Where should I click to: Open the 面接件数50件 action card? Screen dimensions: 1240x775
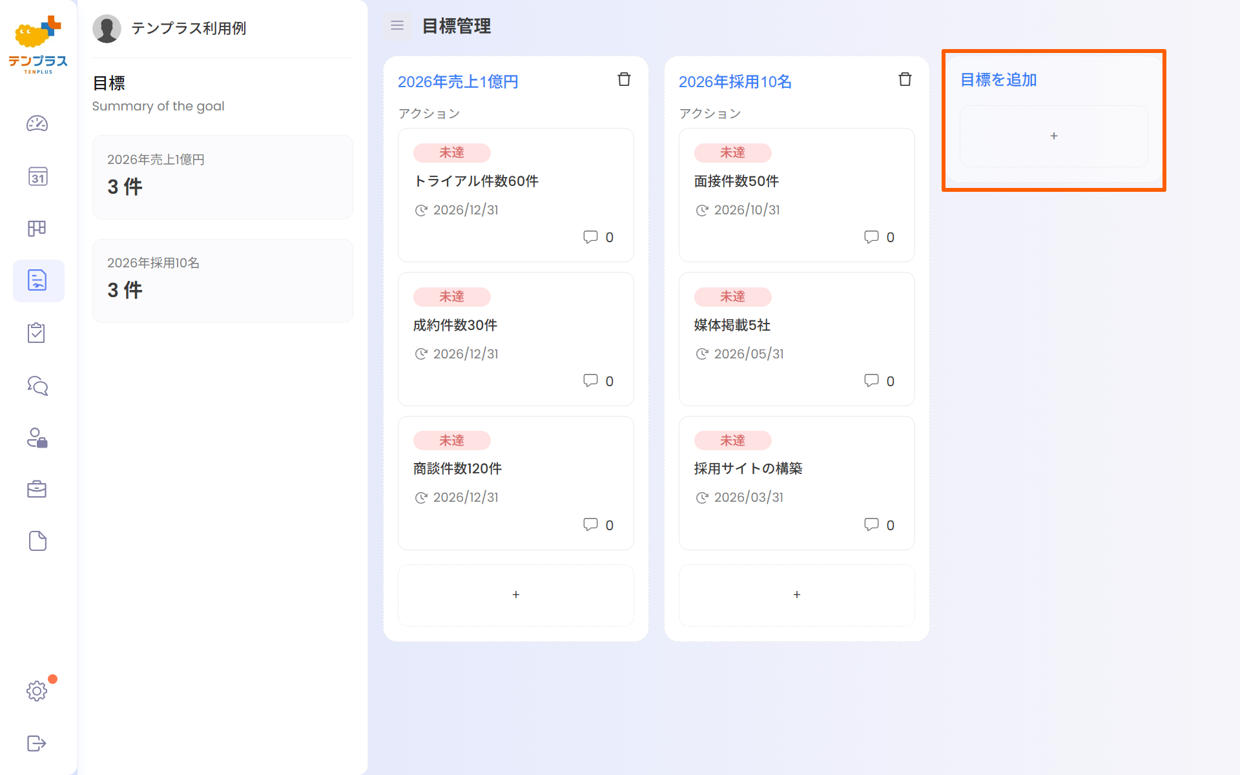coord(797,195)
